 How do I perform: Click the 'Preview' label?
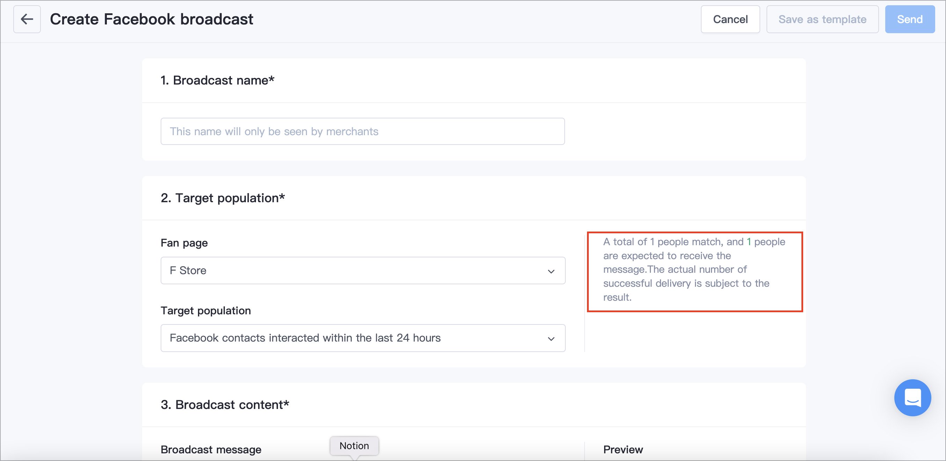coord(623,449)
